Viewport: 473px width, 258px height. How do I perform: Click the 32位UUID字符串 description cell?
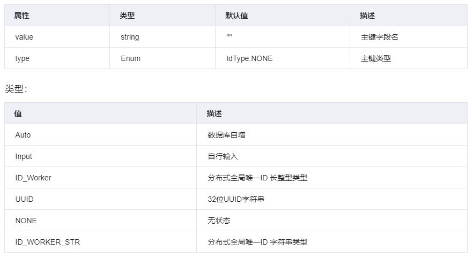[236, 199]
